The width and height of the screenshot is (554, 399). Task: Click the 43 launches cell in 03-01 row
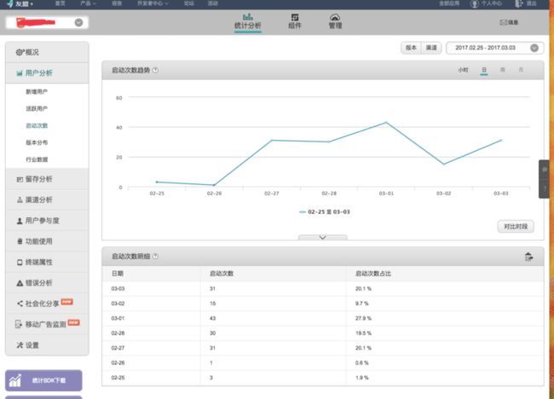pos(212,318)
